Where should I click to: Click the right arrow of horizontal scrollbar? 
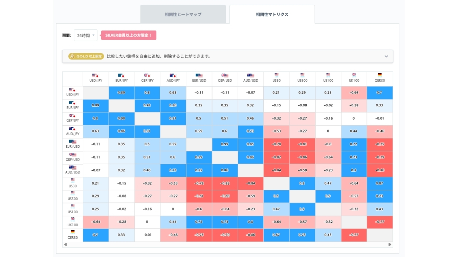(390, 245)
